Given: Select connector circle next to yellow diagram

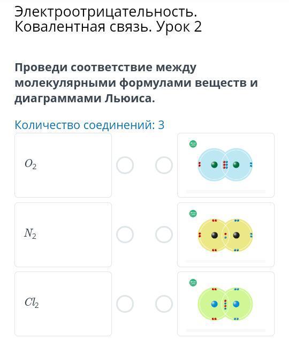Looking at the screenshot, I should click(164, 235).
